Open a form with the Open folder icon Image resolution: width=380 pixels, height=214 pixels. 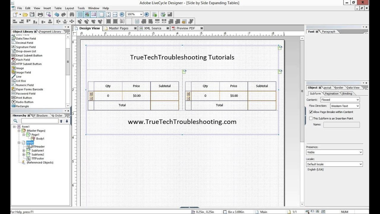point(25,14)
